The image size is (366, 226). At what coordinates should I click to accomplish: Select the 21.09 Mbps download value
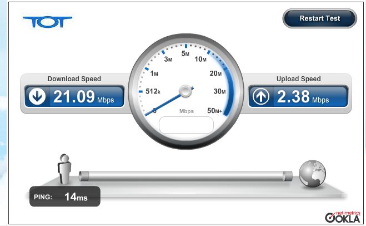pos(83,97)
